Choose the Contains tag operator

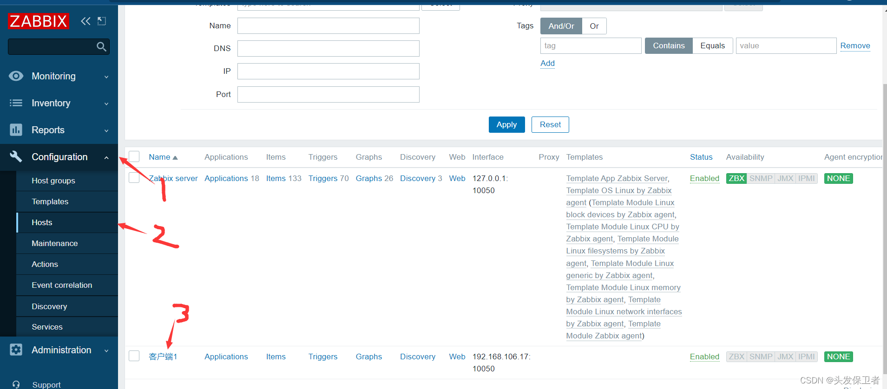click(x=669, y=45)
